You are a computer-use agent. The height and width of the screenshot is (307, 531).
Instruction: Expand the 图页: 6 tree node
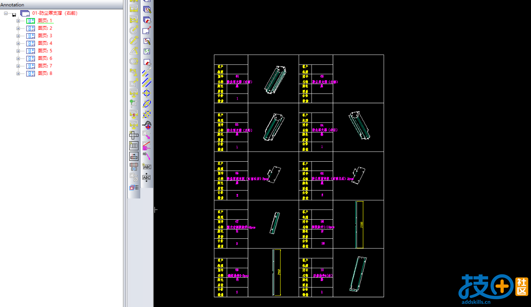[x=18, y=58]
